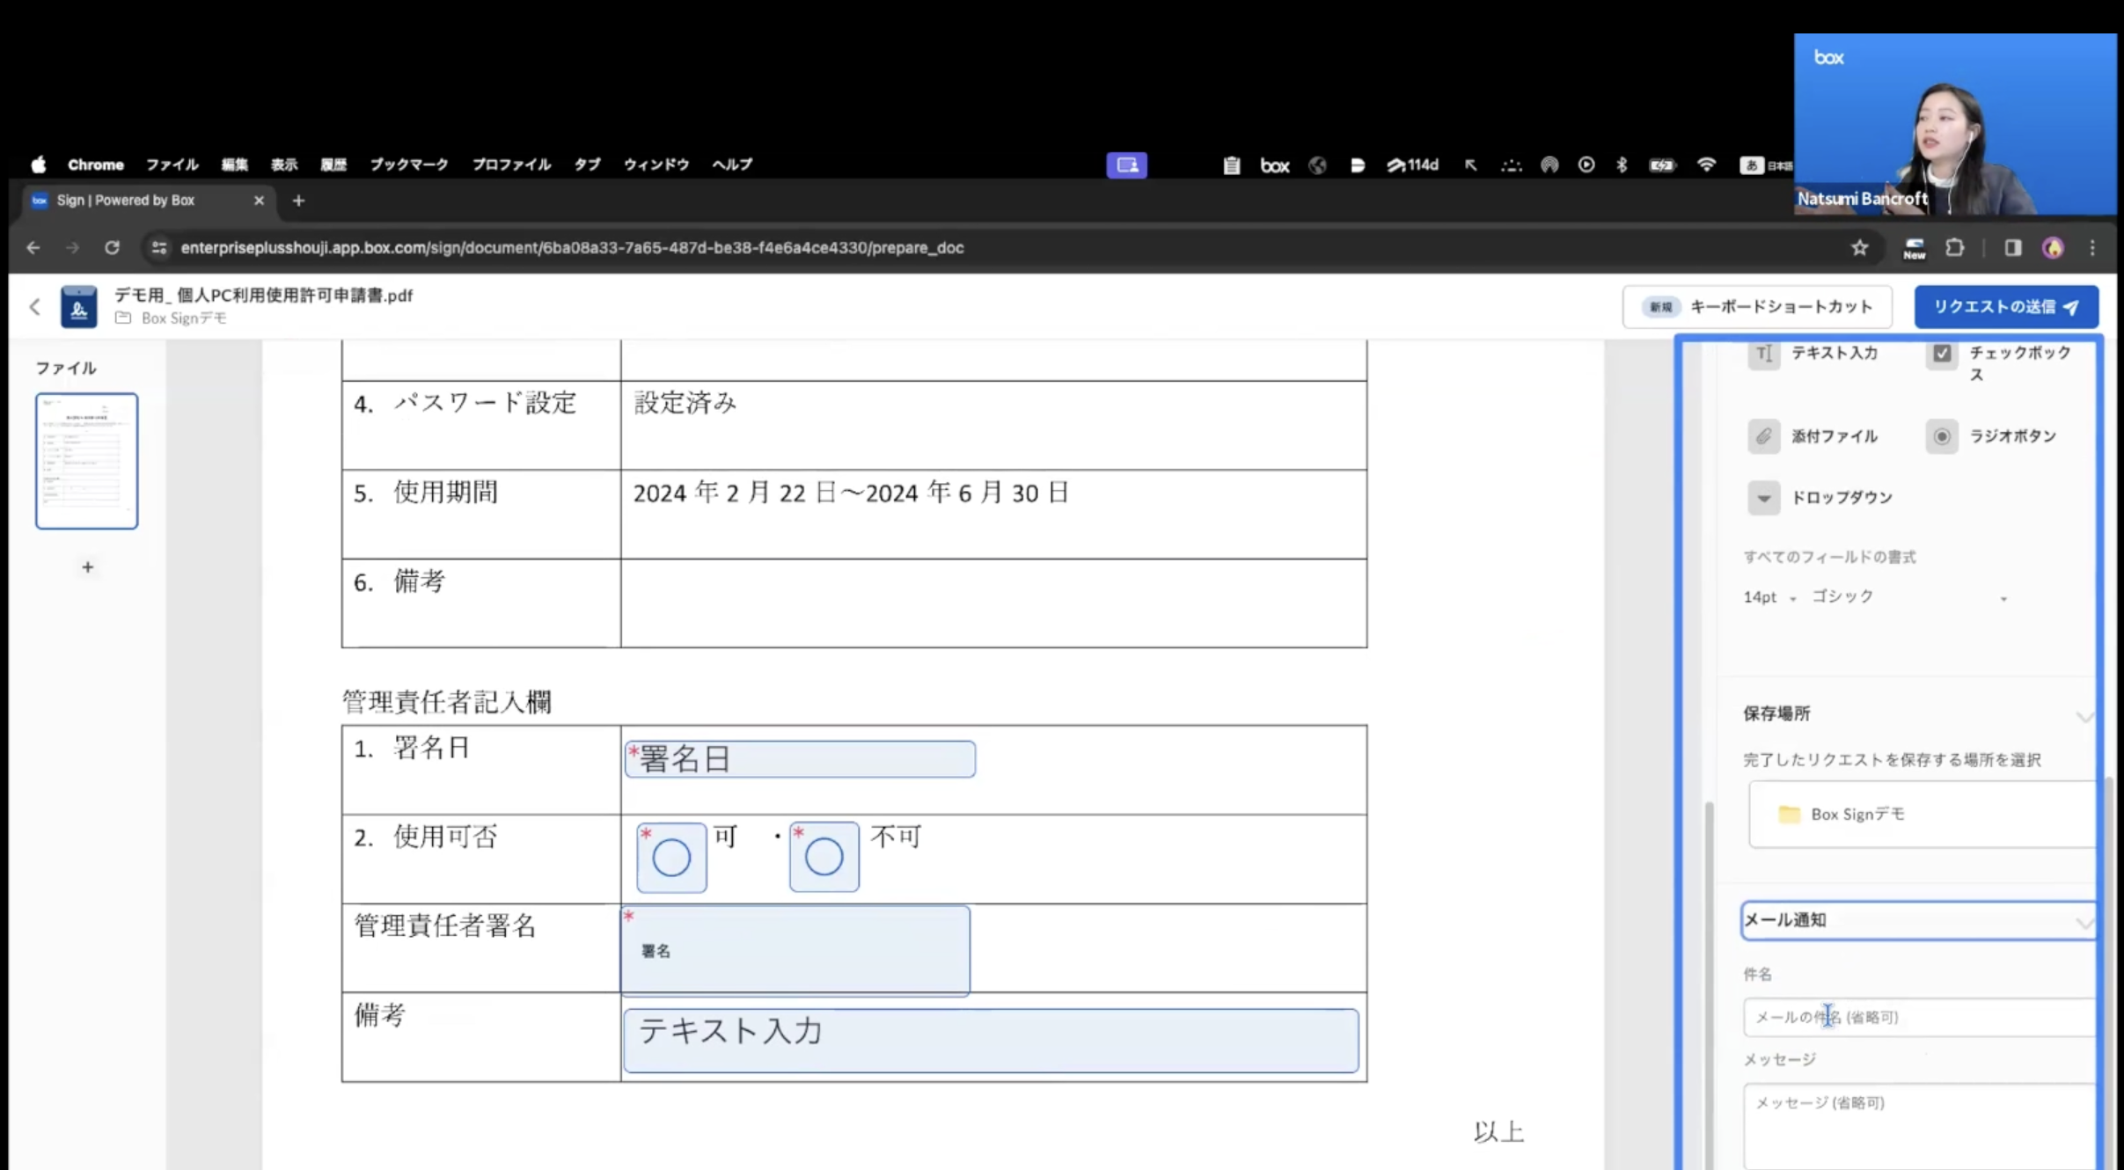The width and height of the screenshot is (2124, 1170).
Task: Select the Dropdown (ドロップダウン) field tool
Action: [1821, 498]
